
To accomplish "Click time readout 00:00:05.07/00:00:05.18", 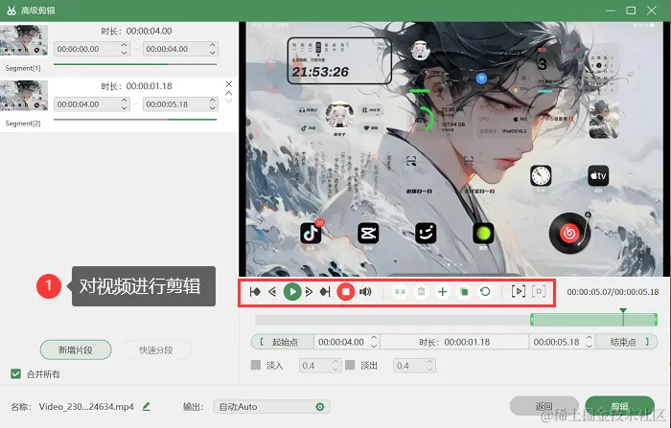I will pos(613,292).
